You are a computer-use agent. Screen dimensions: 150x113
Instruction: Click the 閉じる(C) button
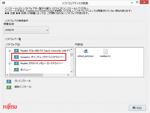coord(137,108)
